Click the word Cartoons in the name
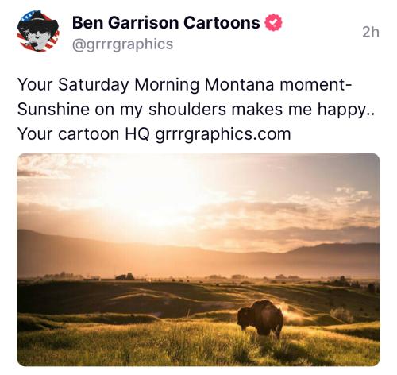The image size is (397, 375). pos(222,23)
